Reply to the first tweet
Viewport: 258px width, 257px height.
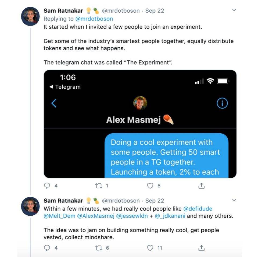tap(47, 185)
